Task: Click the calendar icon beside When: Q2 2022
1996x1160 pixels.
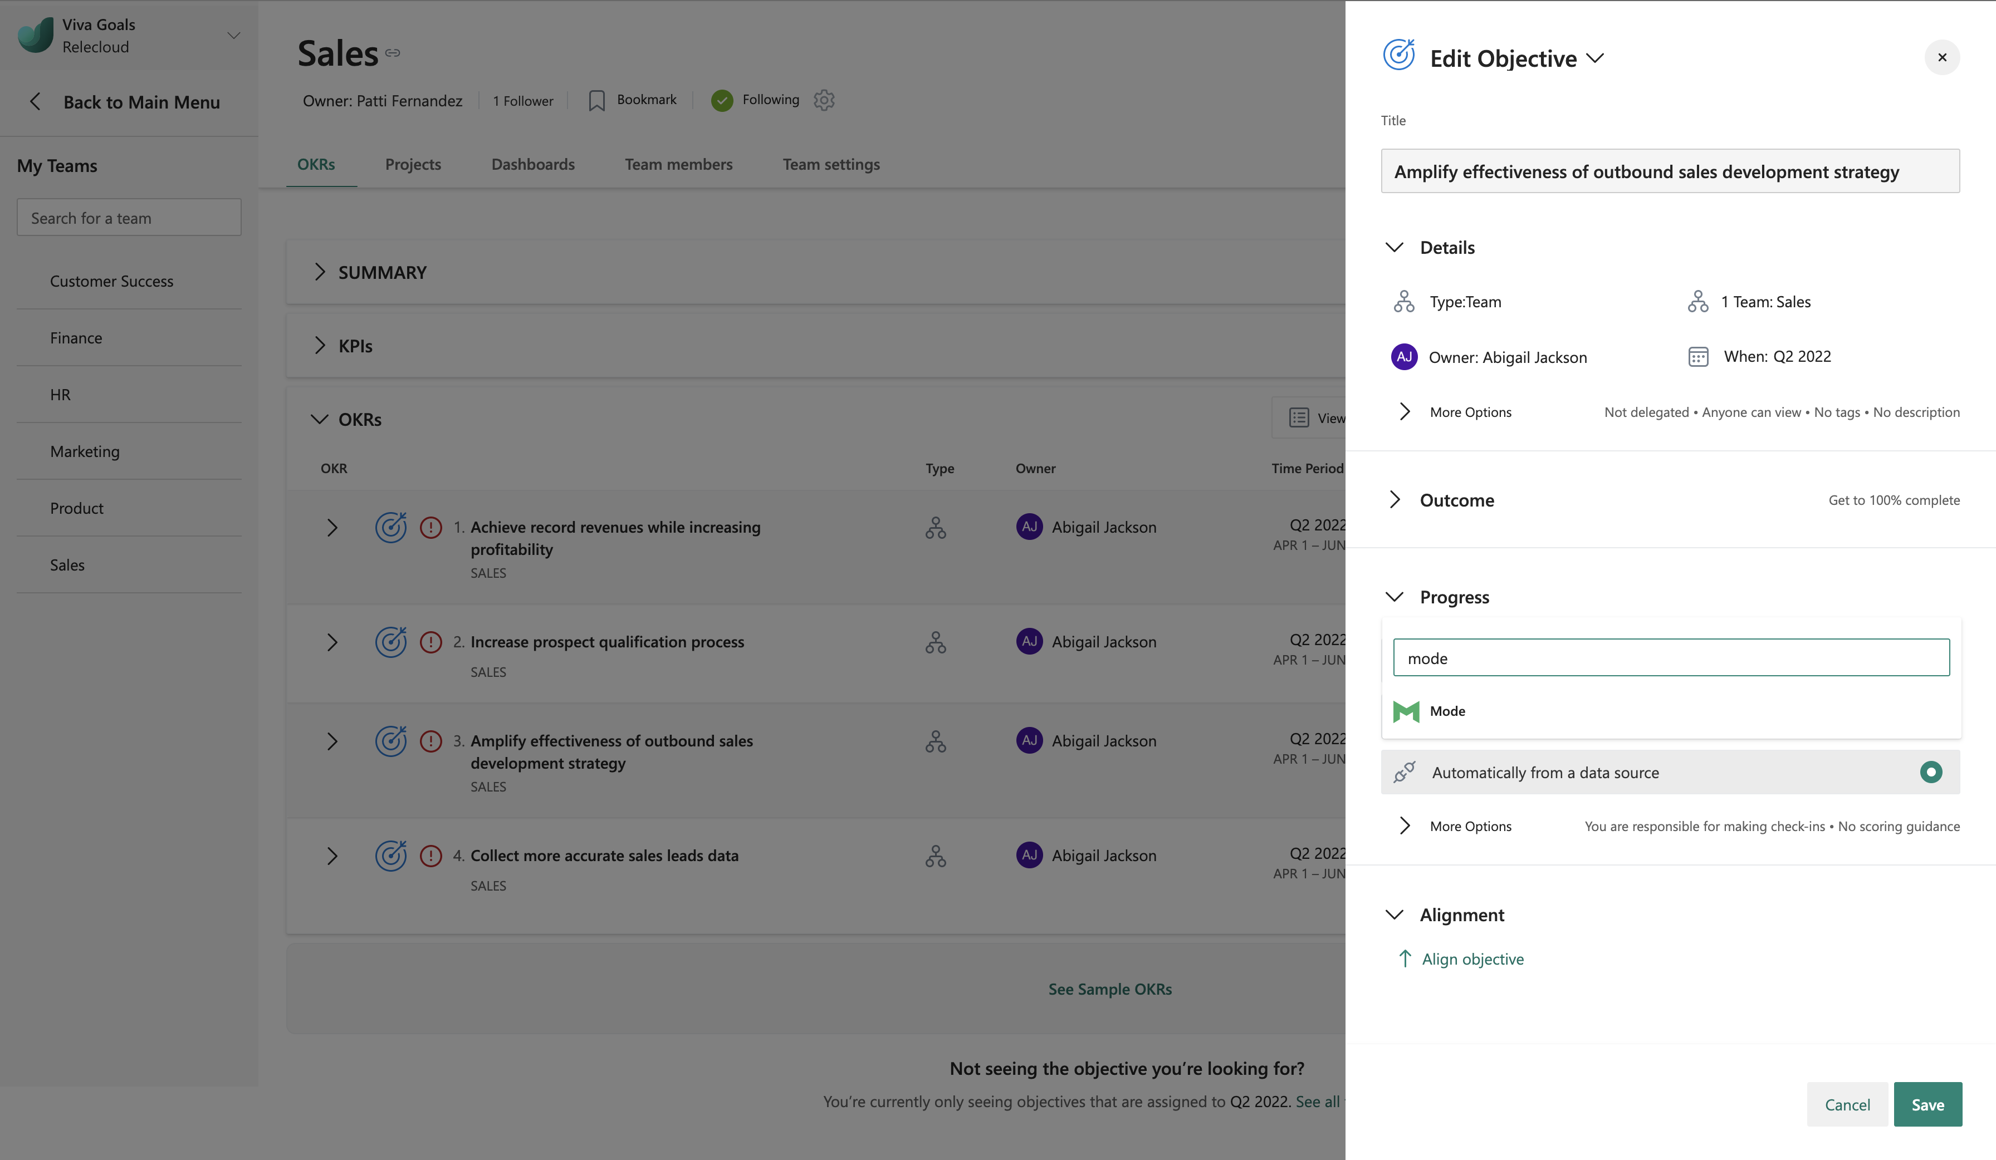Action: click(x=1698, y=357)
